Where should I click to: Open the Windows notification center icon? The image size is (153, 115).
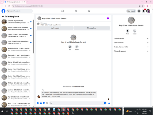point(150,111)
